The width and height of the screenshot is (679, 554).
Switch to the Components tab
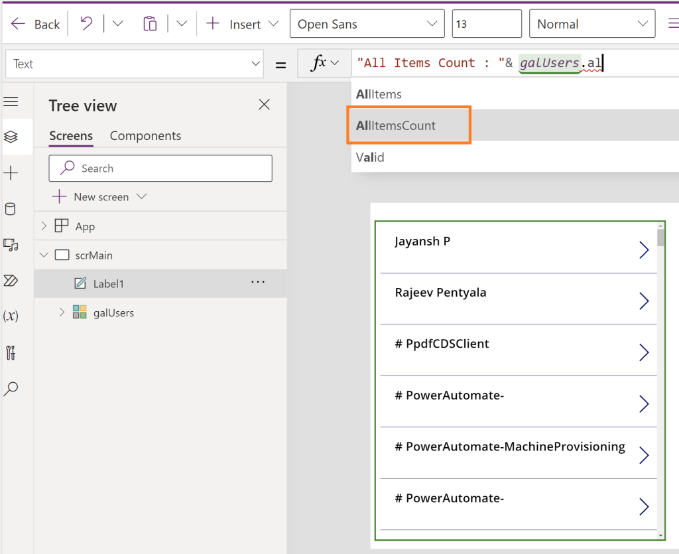tap(145, 135)
